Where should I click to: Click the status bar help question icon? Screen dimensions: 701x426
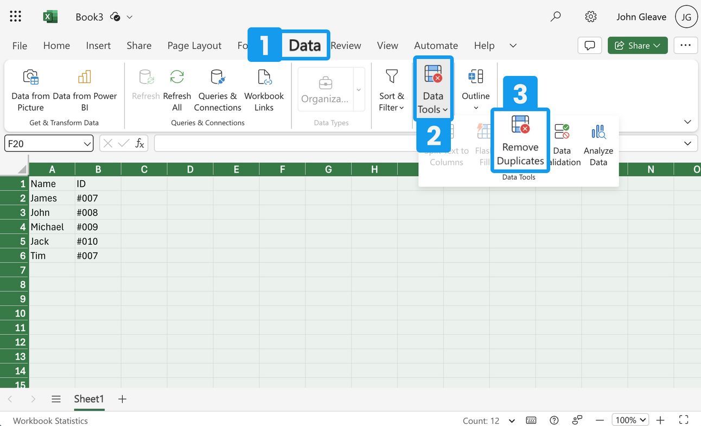pos(554,420)
